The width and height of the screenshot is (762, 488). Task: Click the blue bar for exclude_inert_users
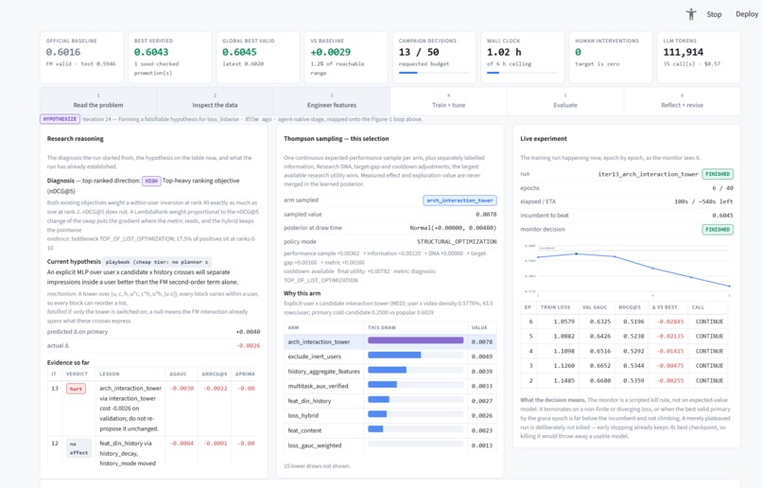click(x=394, y=356)
